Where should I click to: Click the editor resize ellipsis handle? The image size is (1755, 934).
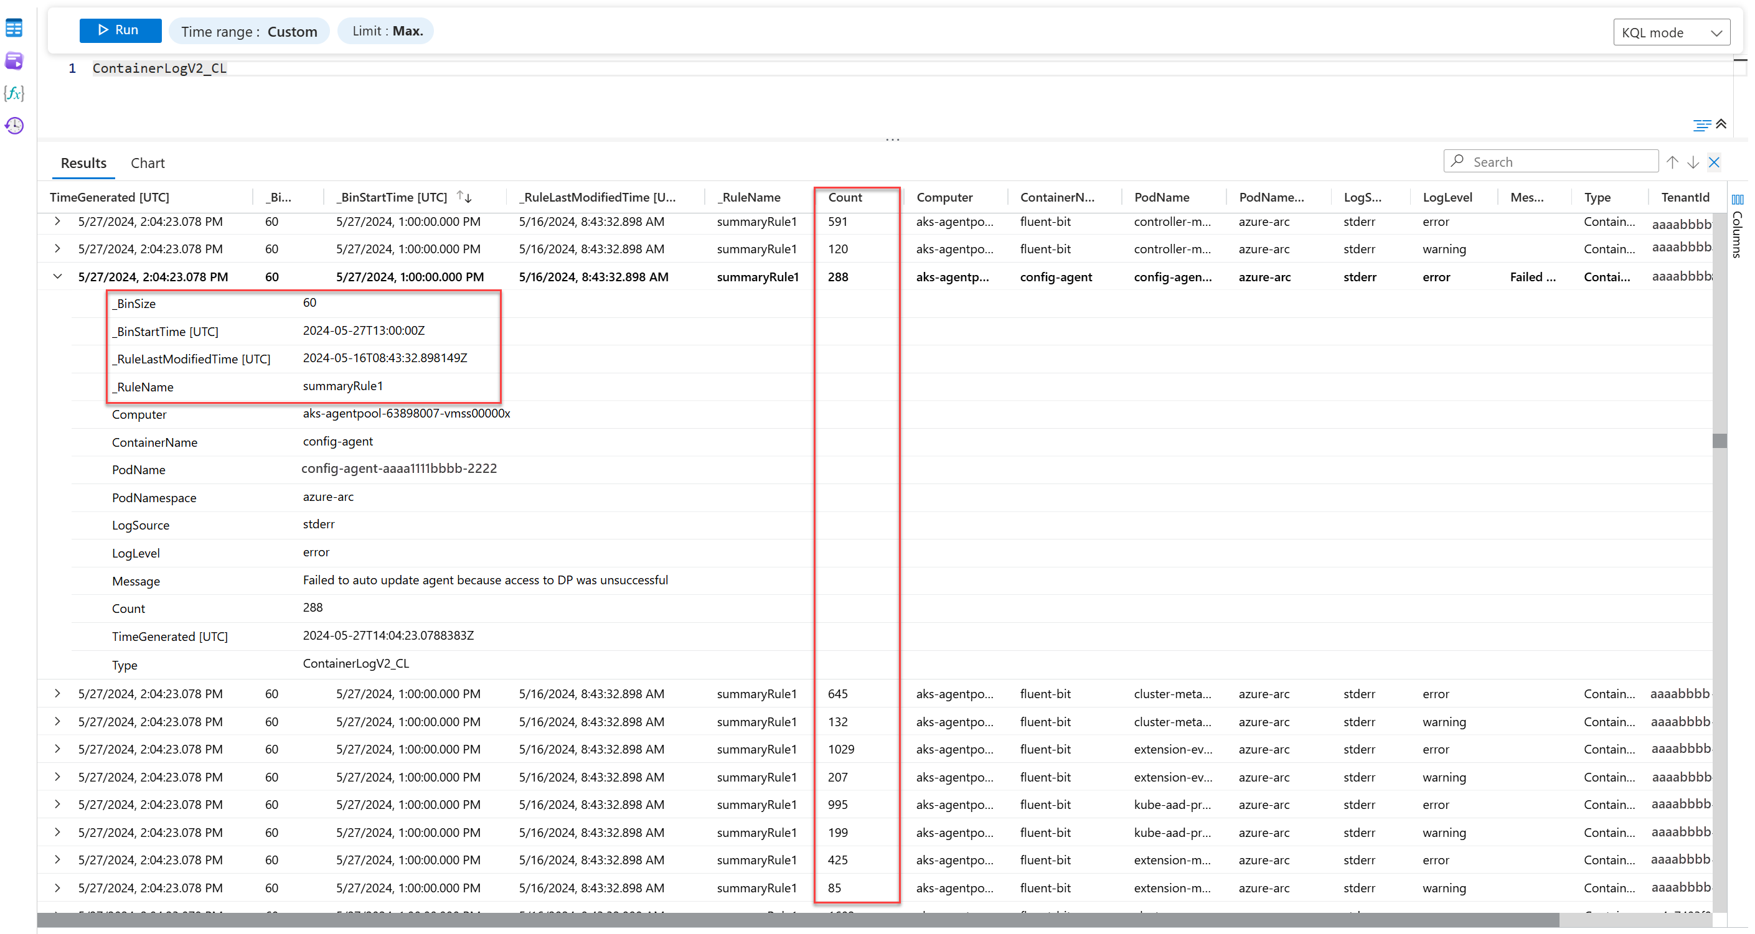(x=893, y=139)
